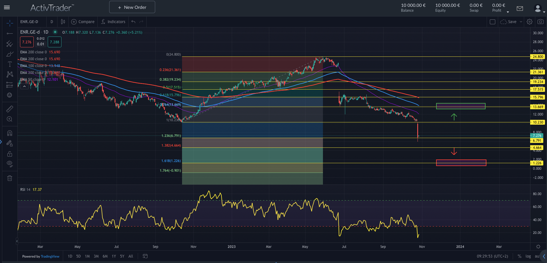The height and width of the screenshot is (263, 547).
Task: Select the Text drawing tool
Action: tap(10, 64)
